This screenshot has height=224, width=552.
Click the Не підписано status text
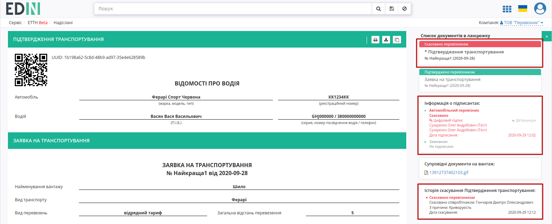(x=441, y=146)
